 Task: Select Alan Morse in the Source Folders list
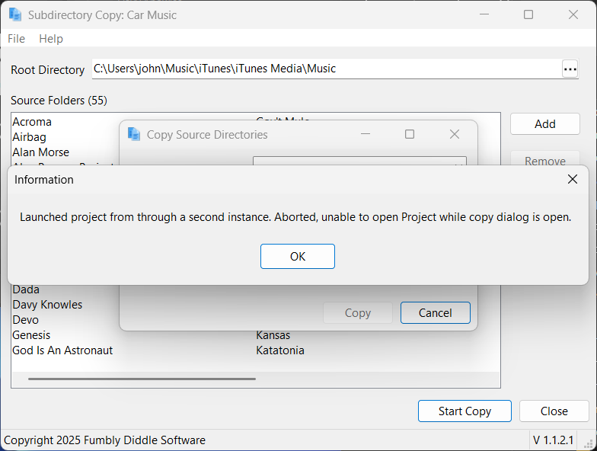pyautogui.click(x=41, y=152)
